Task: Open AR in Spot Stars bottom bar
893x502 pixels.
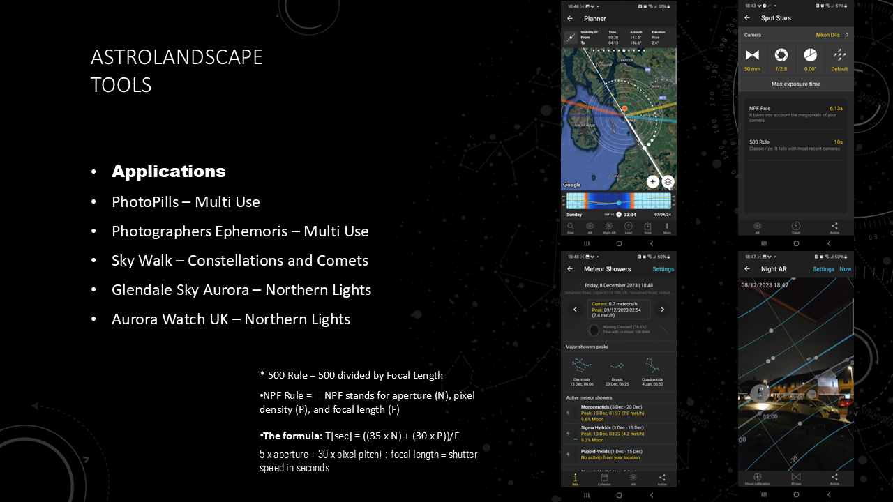Action: tap(758, 227)
